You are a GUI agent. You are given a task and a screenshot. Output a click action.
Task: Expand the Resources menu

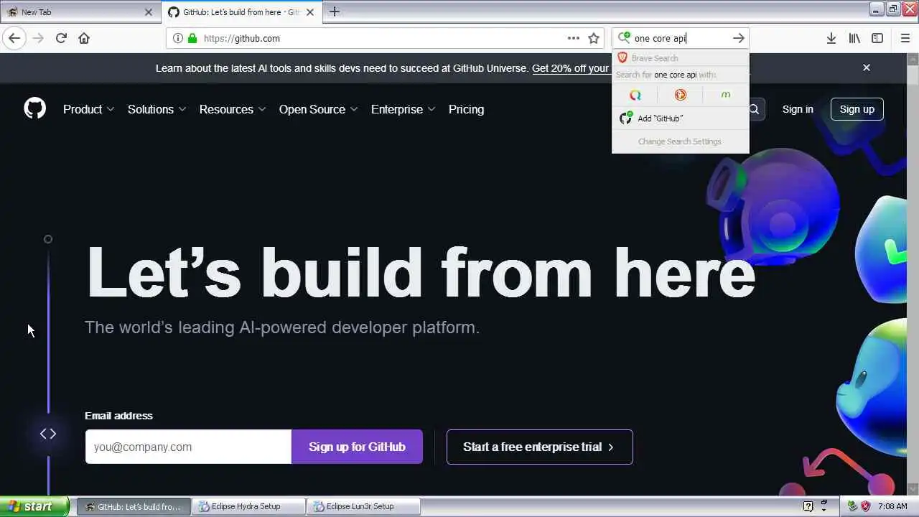[x=233, y=109]
